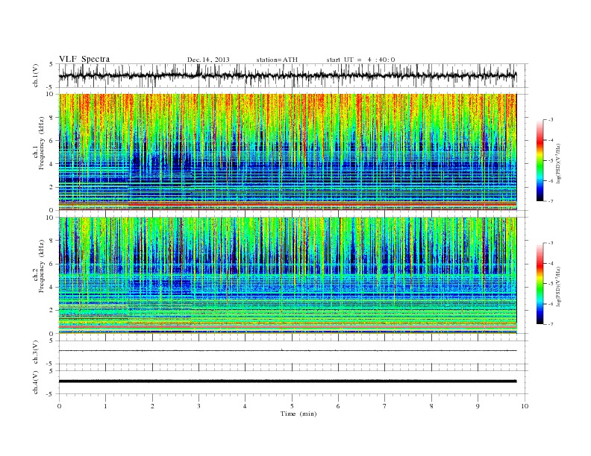Click the "4" kHz tick on ch.2 spectrogram
591x456 pixels.
coord(51,287)
